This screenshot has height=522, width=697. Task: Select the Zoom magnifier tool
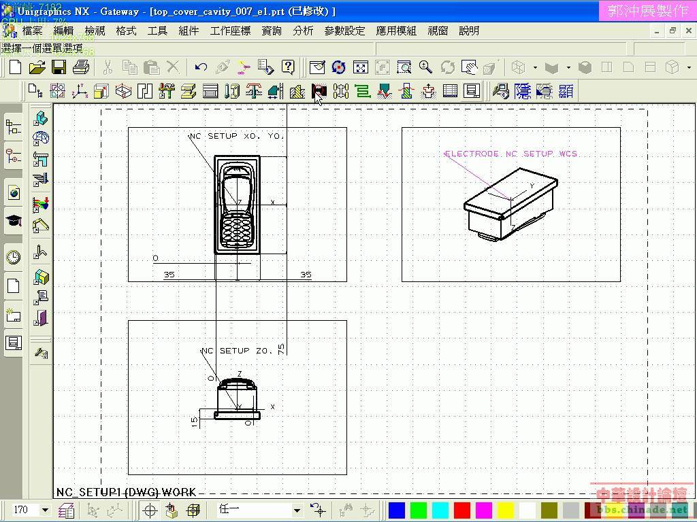pos(425,67)
